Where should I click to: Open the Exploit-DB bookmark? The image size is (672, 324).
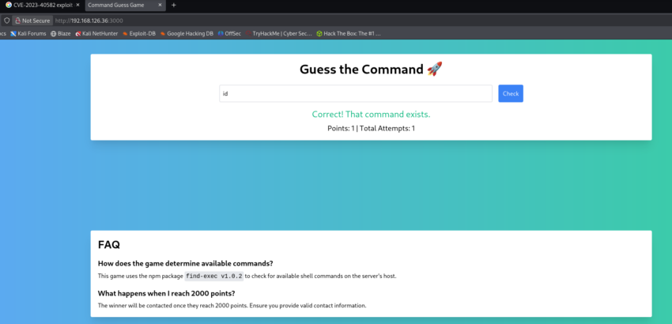click(139, 34)
